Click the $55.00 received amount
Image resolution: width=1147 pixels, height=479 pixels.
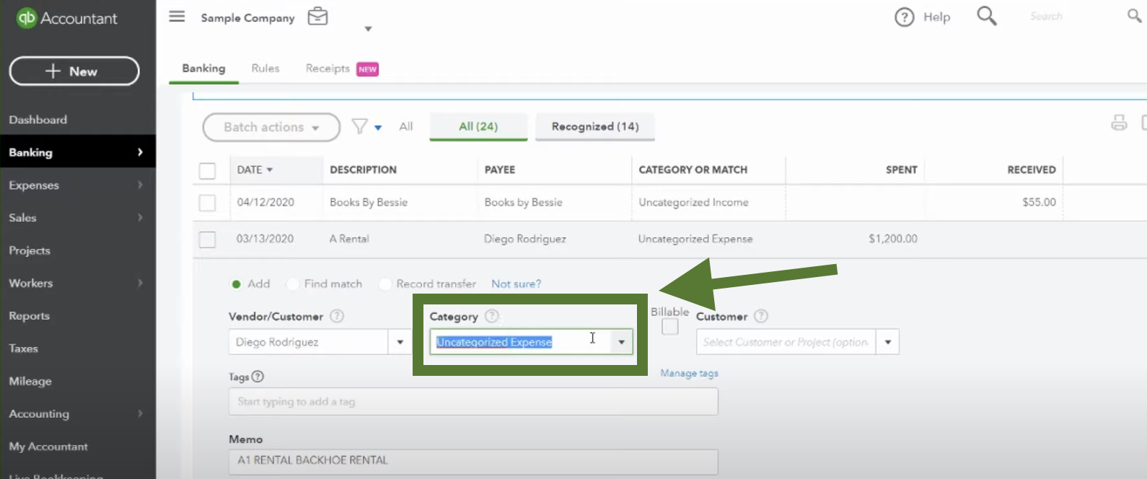pos(1039,202)
